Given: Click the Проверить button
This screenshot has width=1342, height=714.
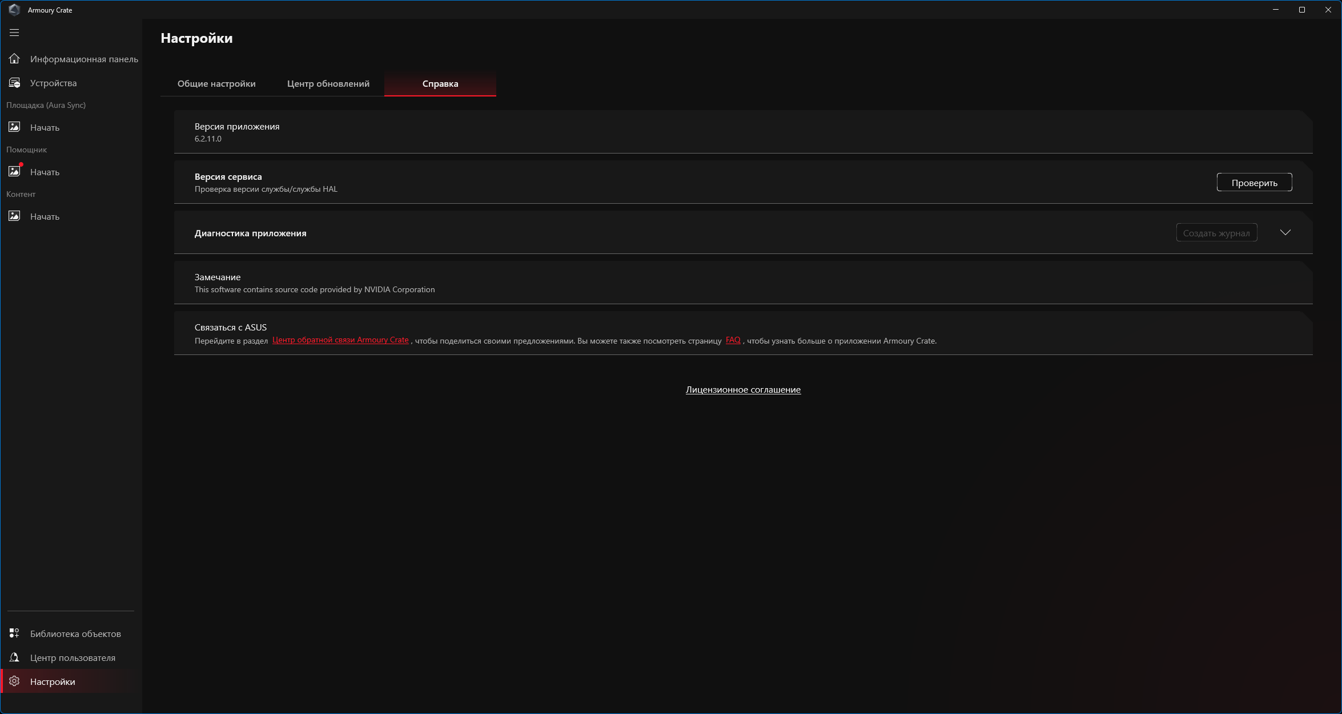Looking at the screenshot, I should click(x=1254, y=183).
